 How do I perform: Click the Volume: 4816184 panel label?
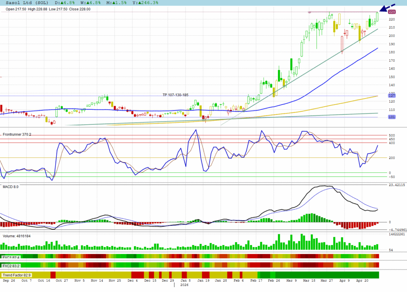click(x=16, y=236)
